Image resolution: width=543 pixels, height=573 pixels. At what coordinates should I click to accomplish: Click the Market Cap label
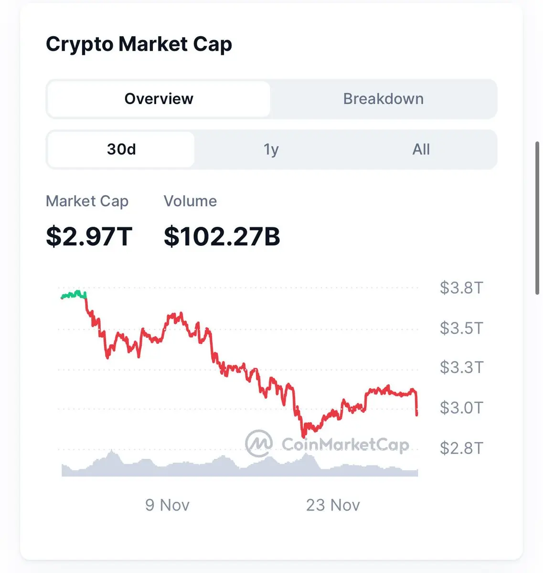(87, 201)
